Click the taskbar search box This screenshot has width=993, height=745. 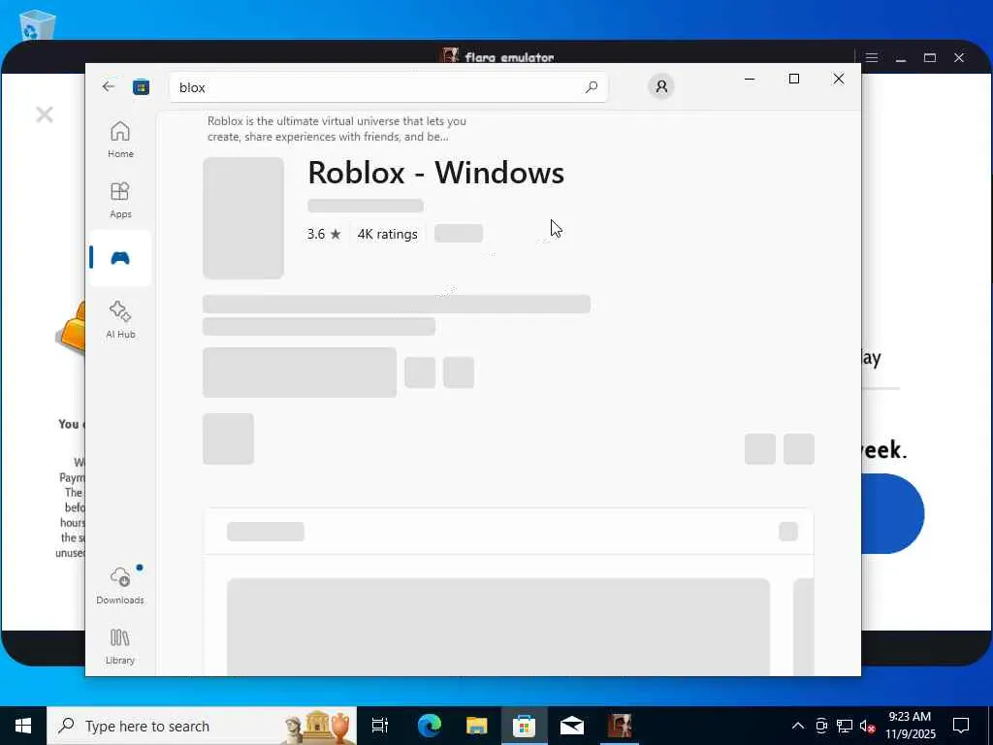point(202,726)
